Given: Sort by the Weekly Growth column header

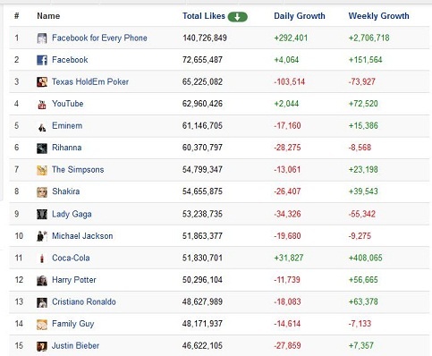Looking at the screenshot, I should tap(378, 16).
